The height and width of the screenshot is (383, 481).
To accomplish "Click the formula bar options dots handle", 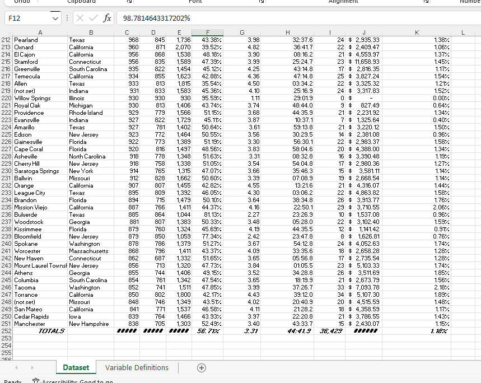I will pyautogui.click(x=67, y=18).
